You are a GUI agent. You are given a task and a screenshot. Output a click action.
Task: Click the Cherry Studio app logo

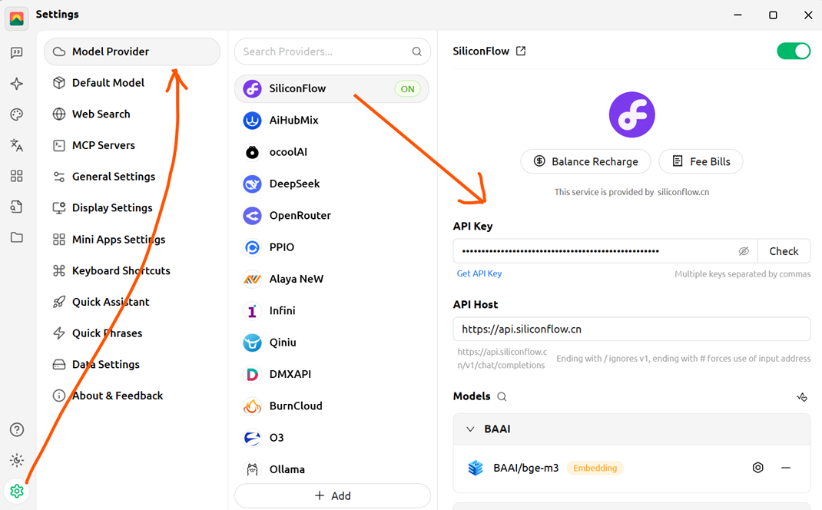16,18
